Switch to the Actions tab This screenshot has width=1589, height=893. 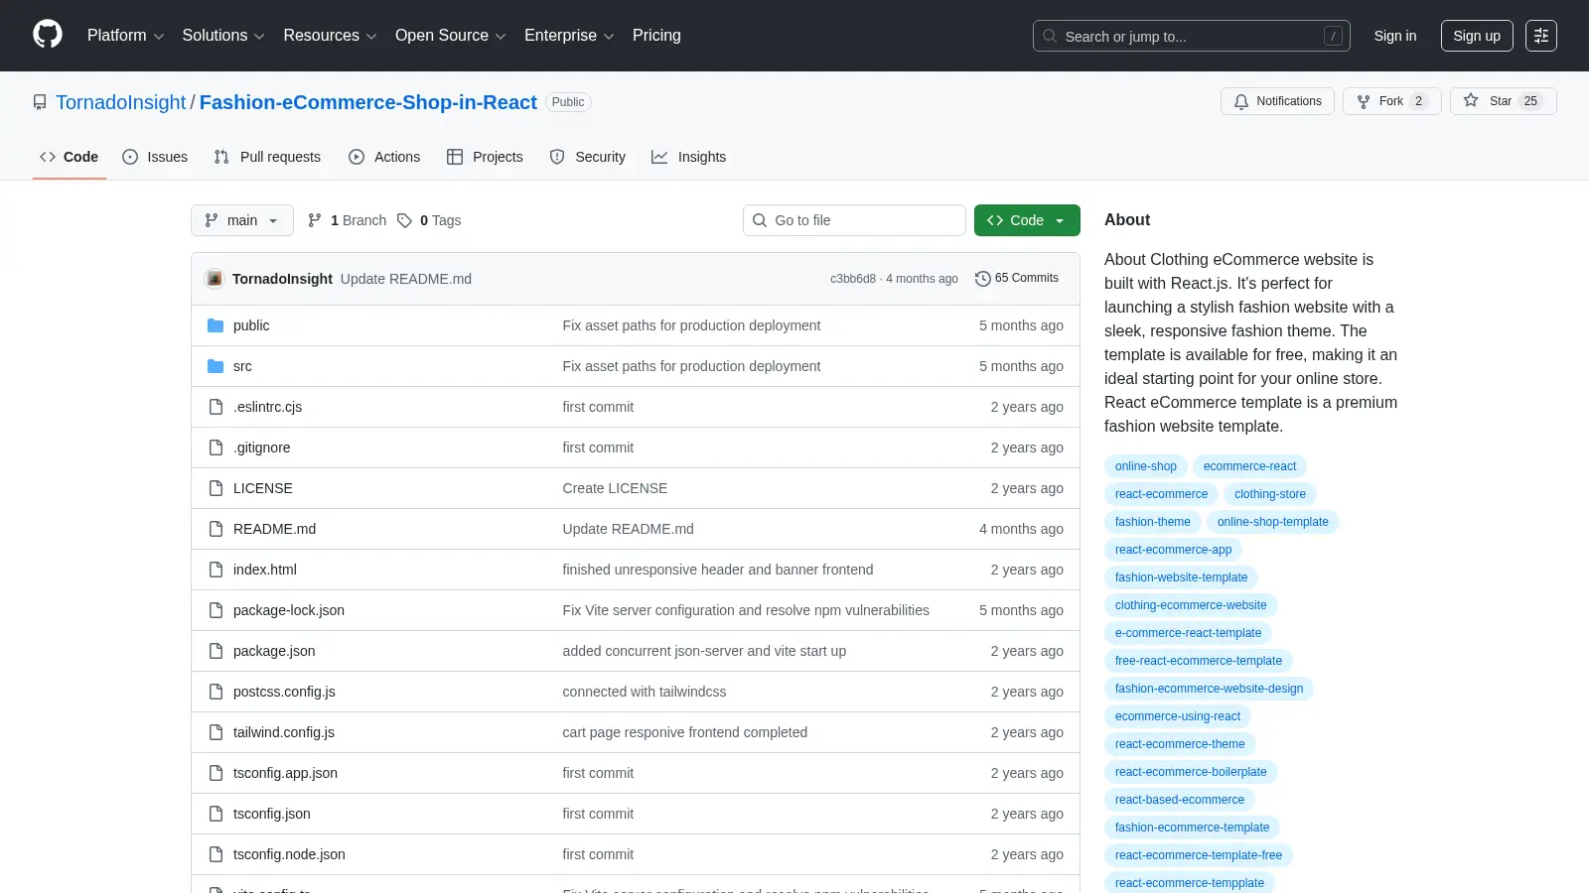tap(384, 157)
